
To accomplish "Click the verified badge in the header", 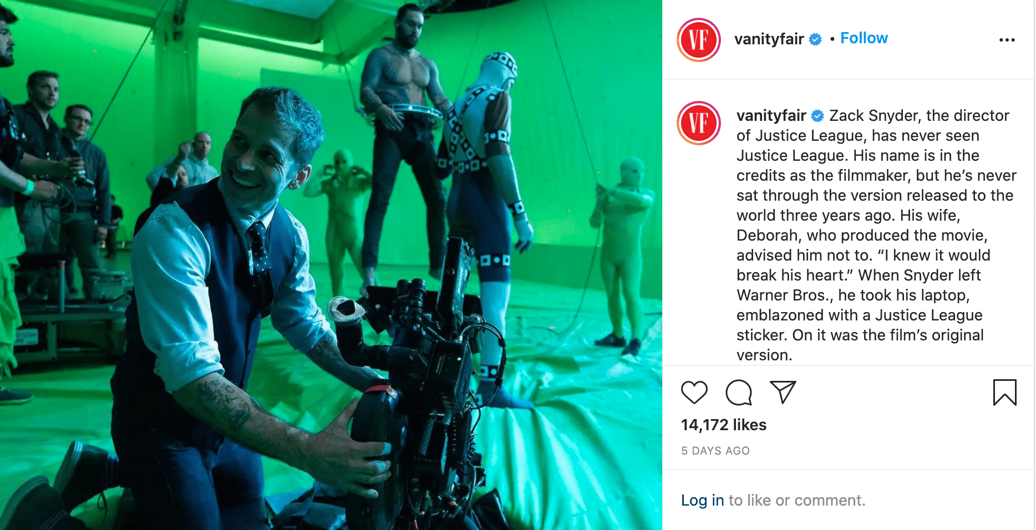I will click(x=815, y=39).
